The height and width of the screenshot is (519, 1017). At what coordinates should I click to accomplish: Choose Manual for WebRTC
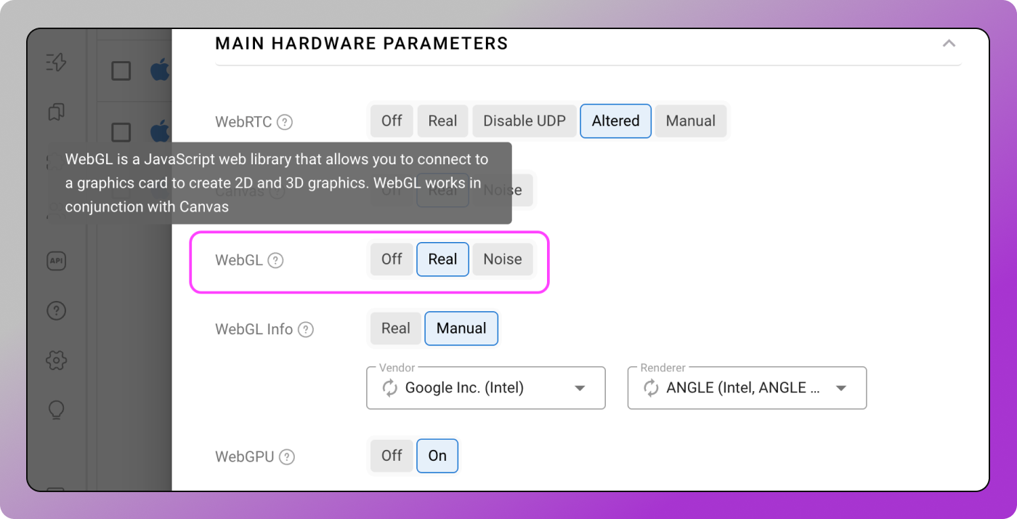[690, 121]
